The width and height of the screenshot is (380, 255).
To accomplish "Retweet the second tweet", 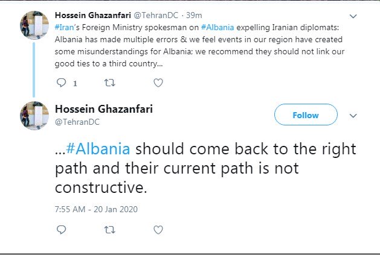I will click(109, 230).
